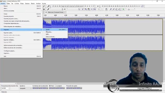165x93 pixels.
Task: Click the mixer microphone volume icon
Action: (x=48, y=9)
